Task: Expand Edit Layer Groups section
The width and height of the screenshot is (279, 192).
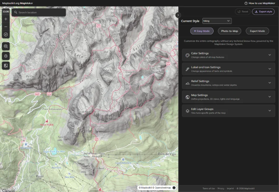Action: coord(228,111)
